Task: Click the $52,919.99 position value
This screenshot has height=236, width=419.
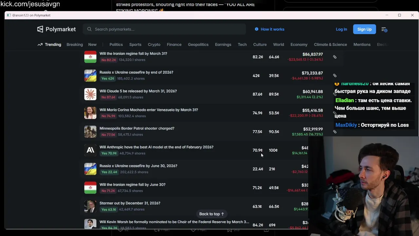Action: (x=313, y=129)
